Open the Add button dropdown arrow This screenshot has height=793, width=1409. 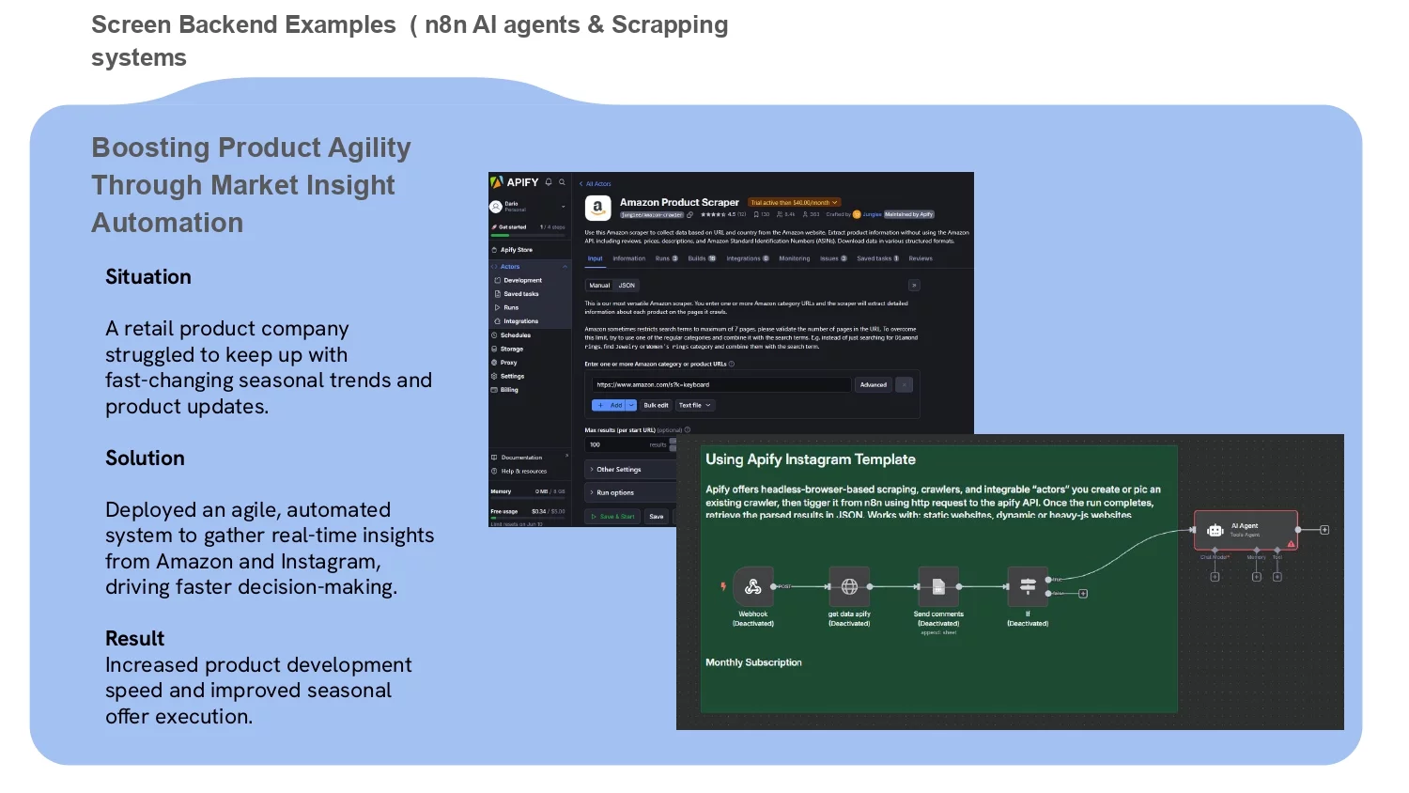[x=631, y=405]
